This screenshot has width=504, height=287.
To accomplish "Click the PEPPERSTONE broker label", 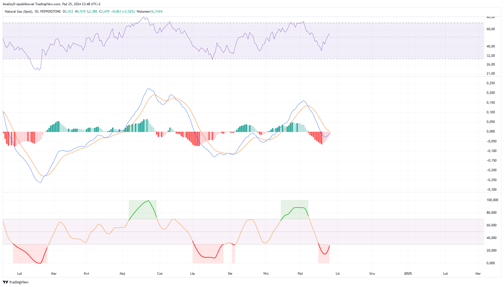I will (x=50, y=12).
